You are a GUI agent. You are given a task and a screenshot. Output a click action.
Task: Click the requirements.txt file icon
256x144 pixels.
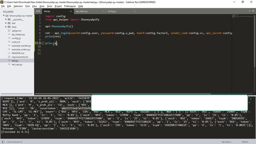pos(9,57)
